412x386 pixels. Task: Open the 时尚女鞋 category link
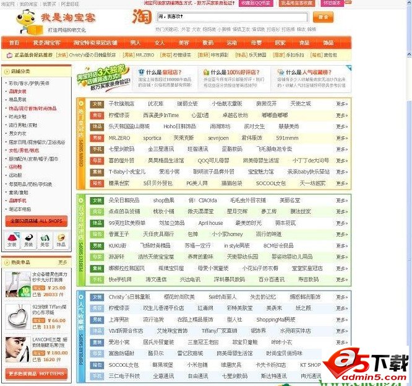pos(17,116)
